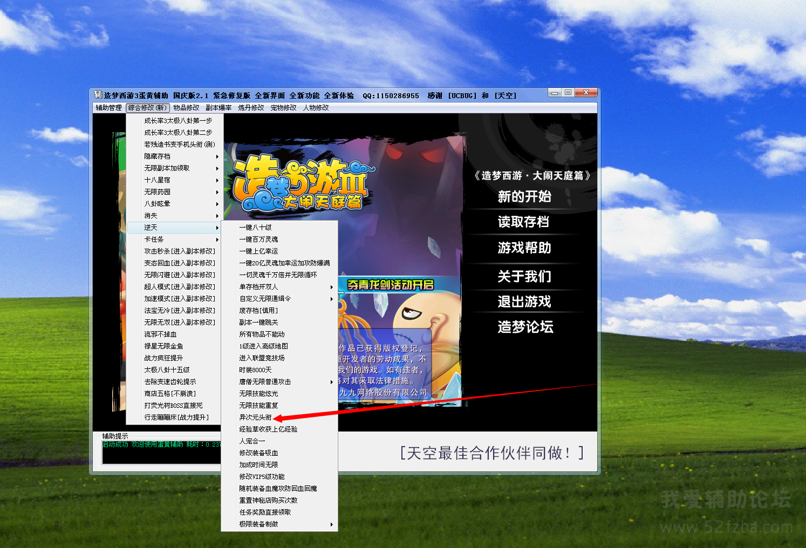This screenshot has height=548, width=806.
Task: Click 无限技能炫光 in the submenu
Action: 279,394
